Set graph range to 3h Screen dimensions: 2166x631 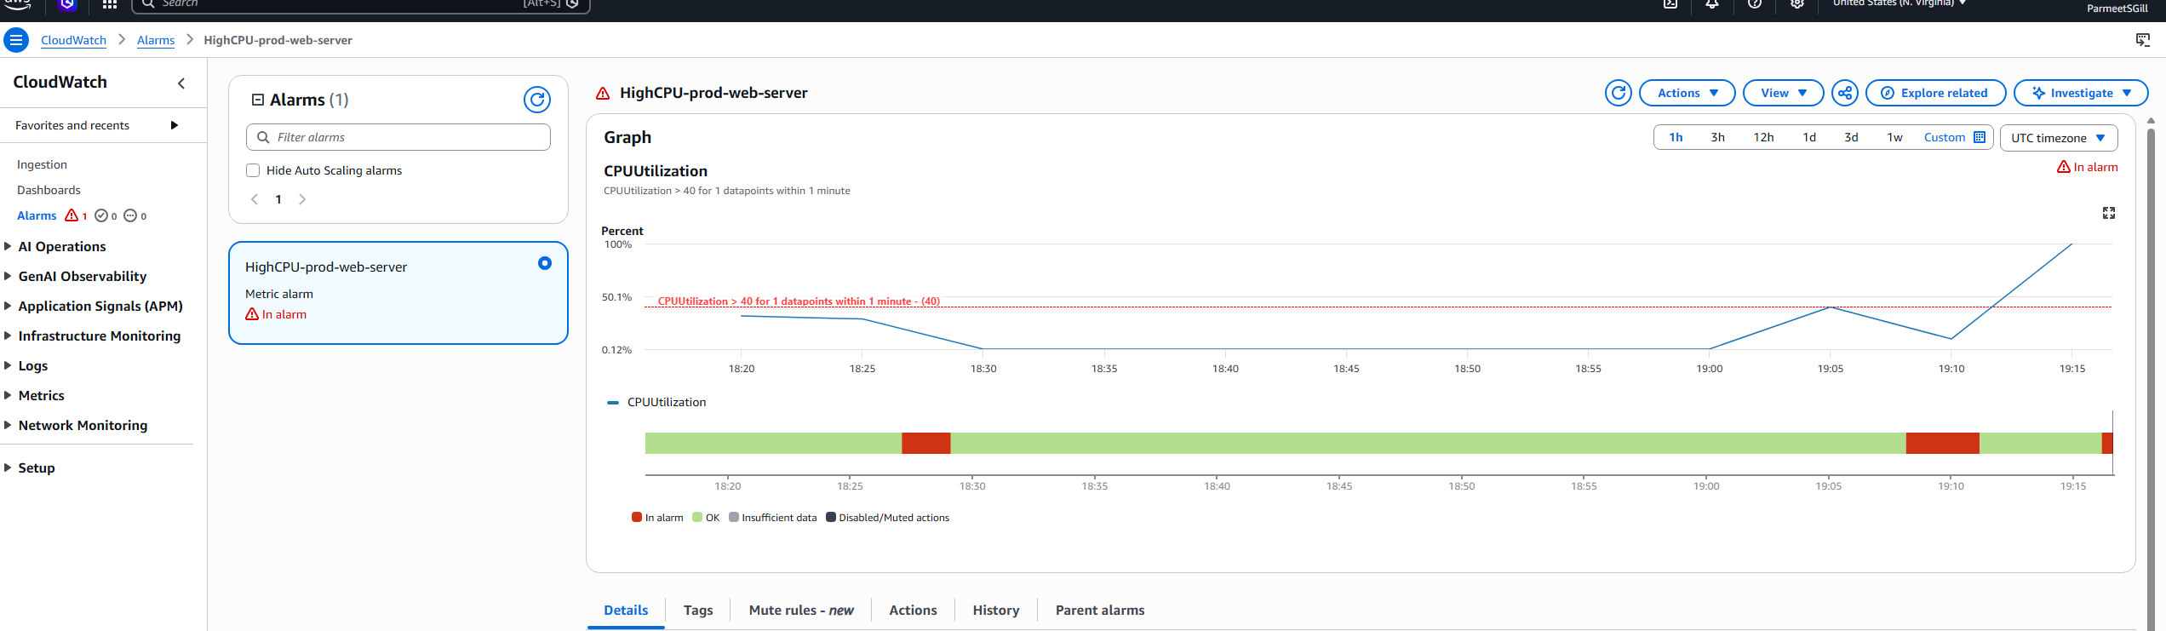1718,137
